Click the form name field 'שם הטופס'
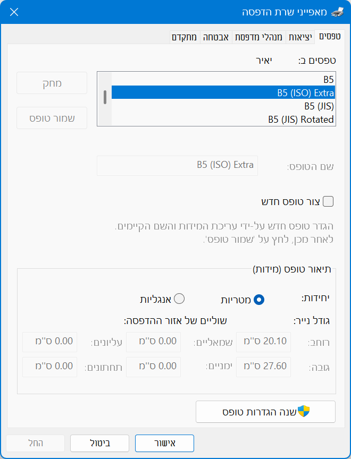 coord(177,165)
